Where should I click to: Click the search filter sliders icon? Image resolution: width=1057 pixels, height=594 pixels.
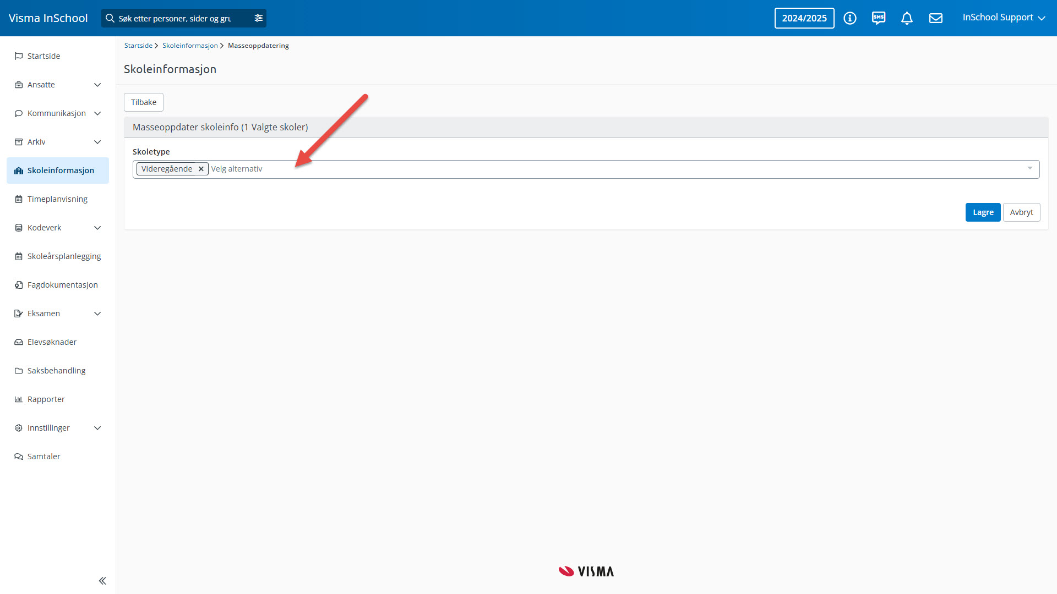pos(259,18)
